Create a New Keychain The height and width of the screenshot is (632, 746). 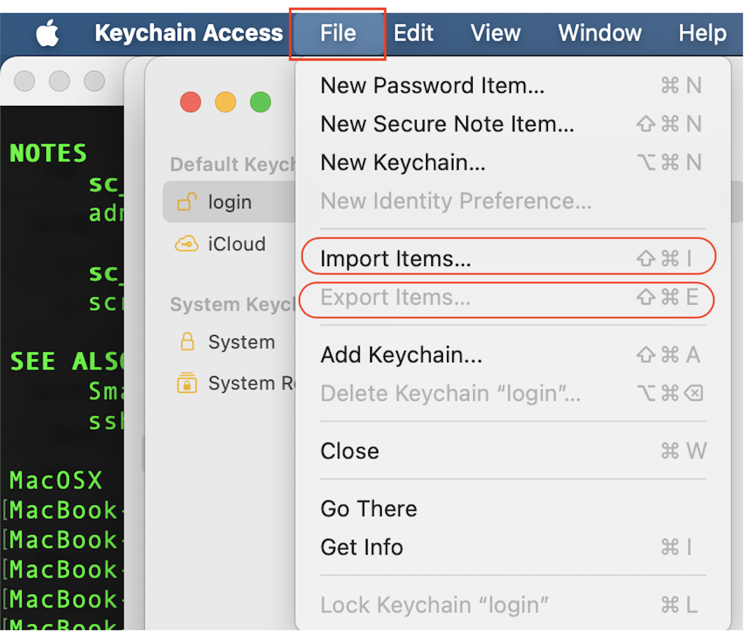(x=402, y=163)
